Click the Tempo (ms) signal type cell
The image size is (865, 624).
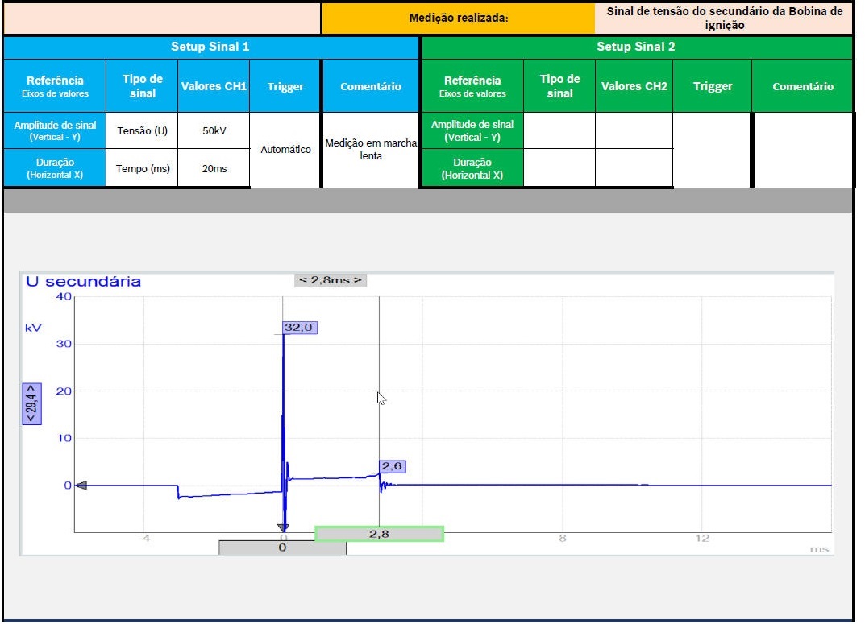pos(143,168)
